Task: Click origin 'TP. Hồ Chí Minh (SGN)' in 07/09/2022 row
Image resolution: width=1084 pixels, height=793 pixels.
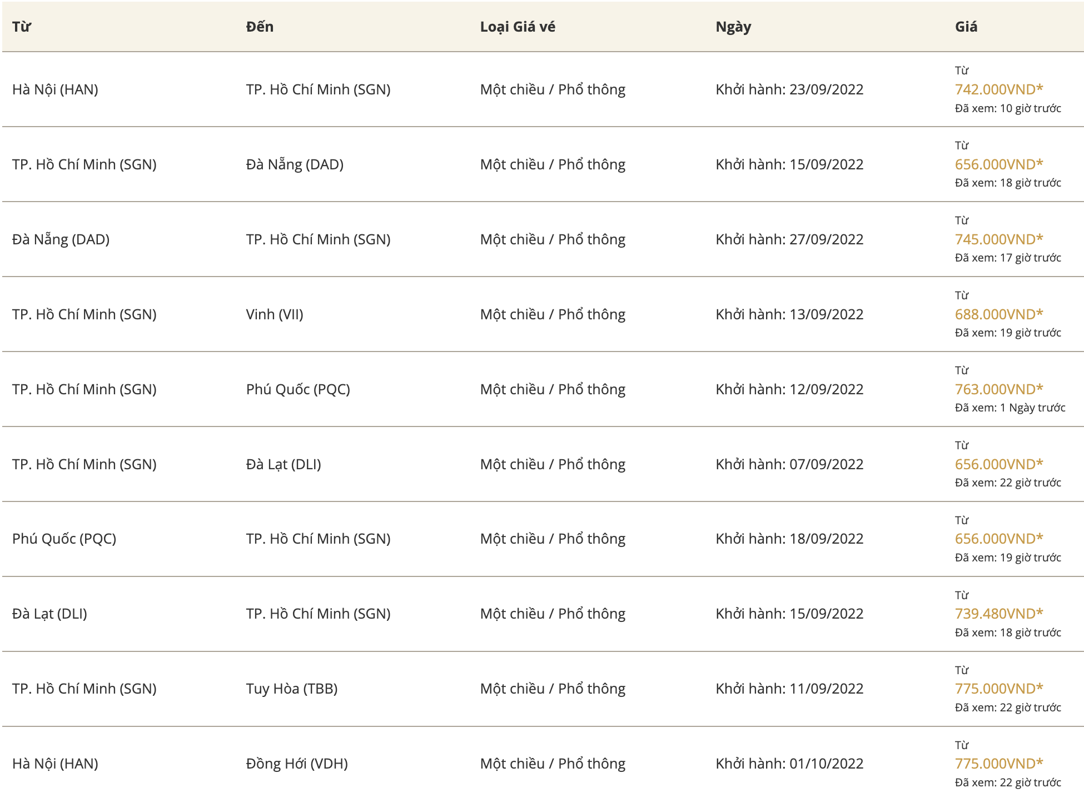Action: pyautogui.click(x=84, y=464)
